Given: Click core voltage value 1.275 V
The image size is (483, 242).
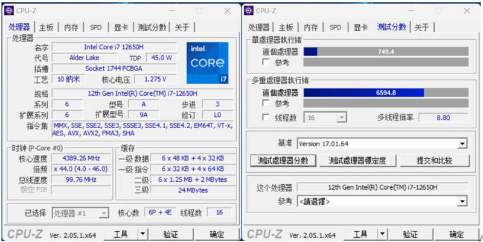Looking at the screenshot, I should (155, 79).
